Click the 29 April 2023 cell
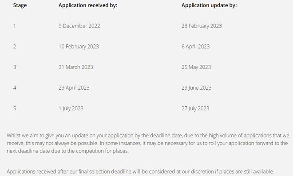The width and height of the screenshot is (293, 176). (74, 88)
